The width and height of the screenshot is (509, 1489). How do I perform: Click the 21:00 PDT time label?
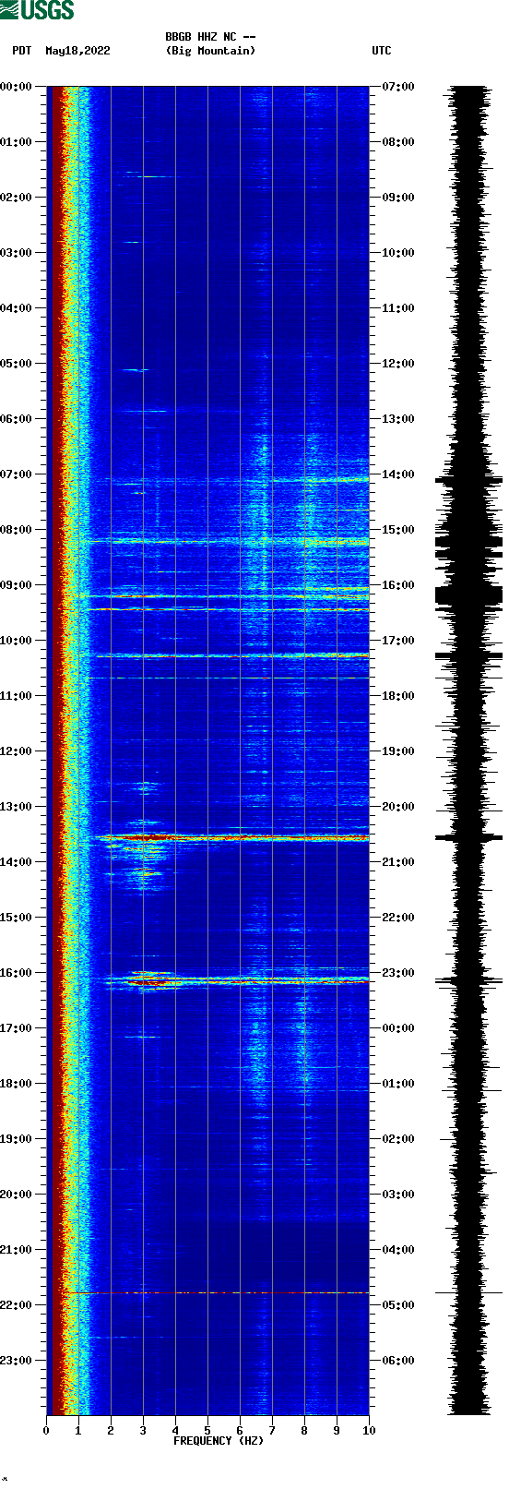coord(17,1250)
